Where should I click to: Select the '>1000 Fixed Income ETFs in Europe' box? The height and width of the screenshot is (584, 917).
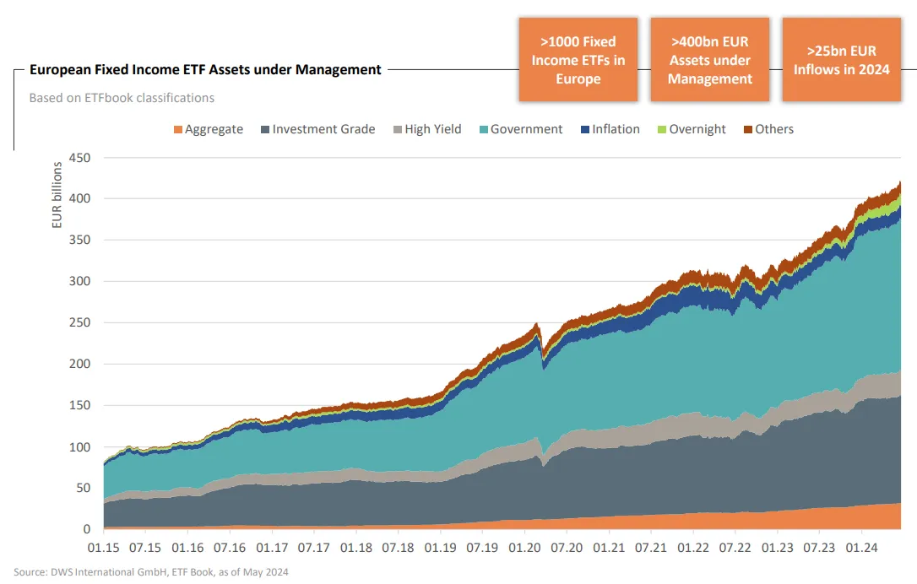(578, 60)
